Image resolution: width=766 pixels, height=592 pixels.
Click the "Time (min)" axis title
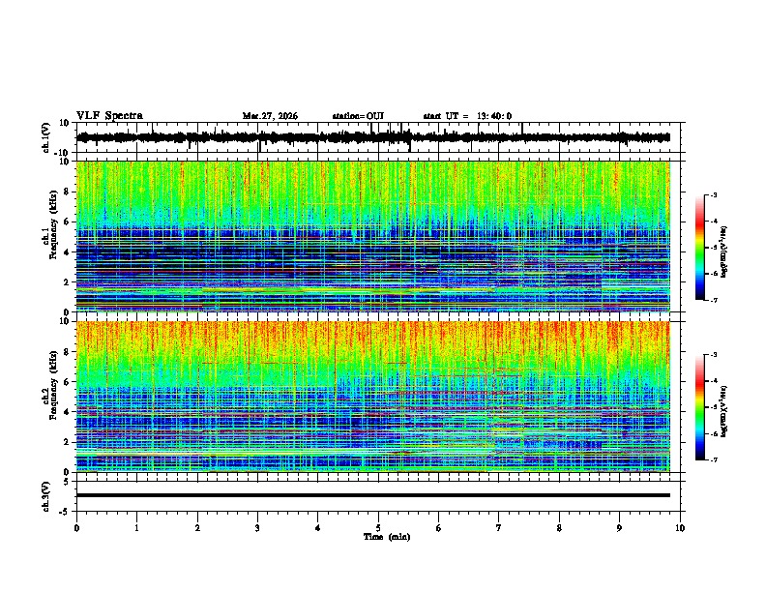pos(387,537)
